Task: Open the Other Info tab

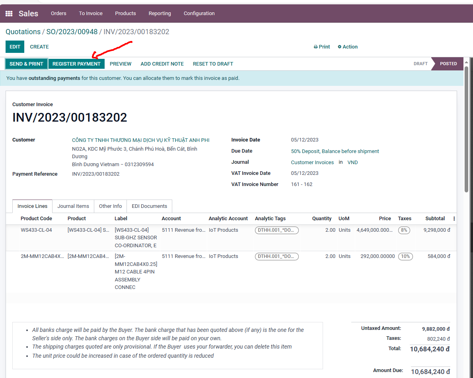Action: [110, 206]
